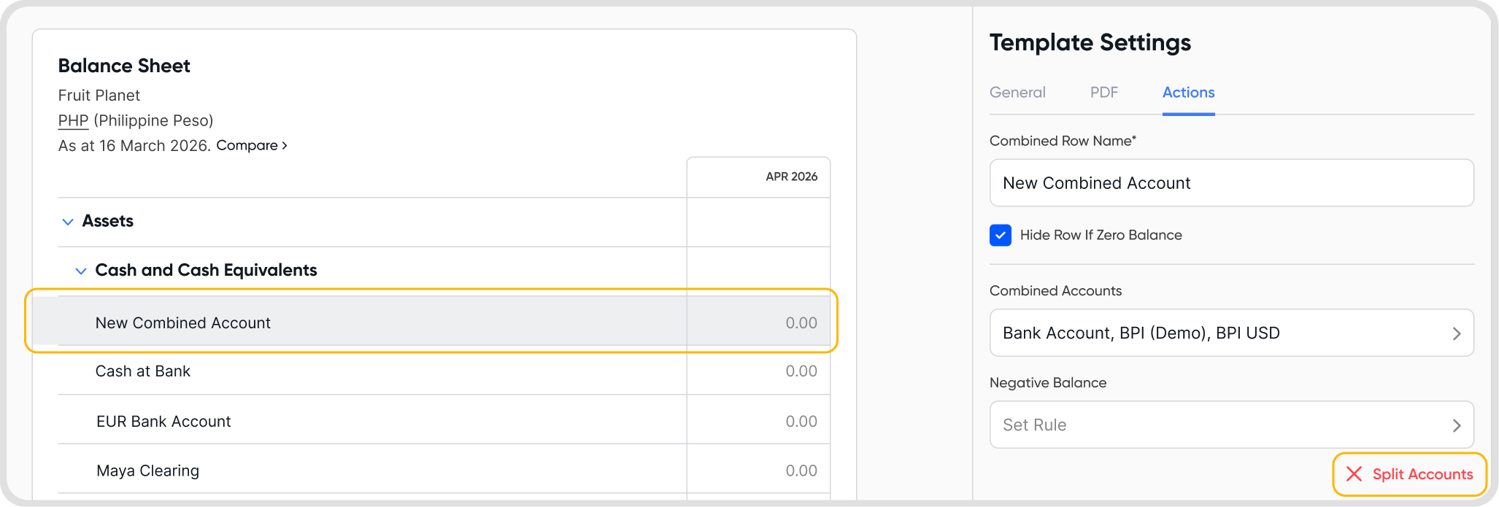Open the Combined Accounts selector
This screenshot has height=507, width=1499.
pos(1230,333)
